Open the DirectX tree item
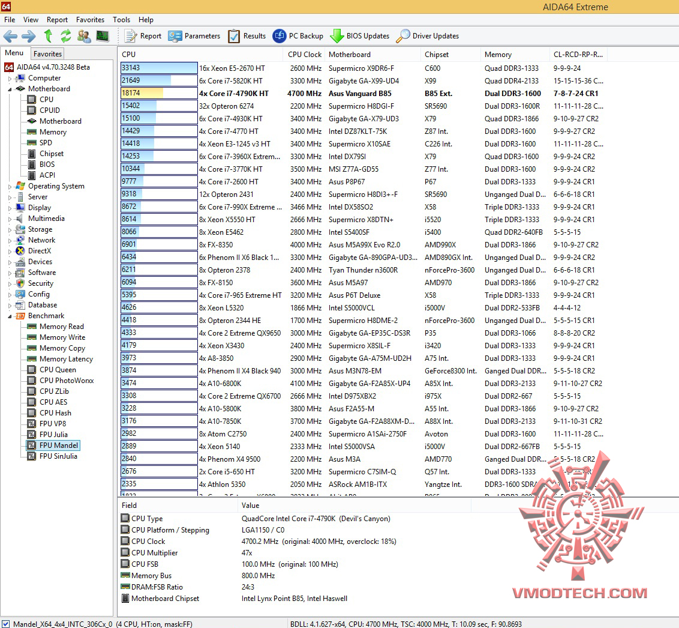Image resolution: width=679 pixels, height=628 pixels. pos(40,250)
